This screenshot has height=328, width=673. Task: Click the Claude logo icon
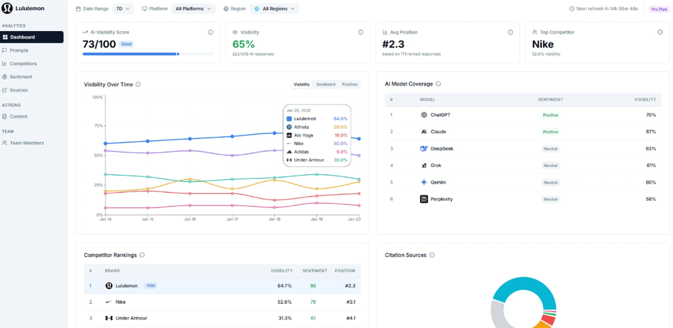click(x=423, y=132)
